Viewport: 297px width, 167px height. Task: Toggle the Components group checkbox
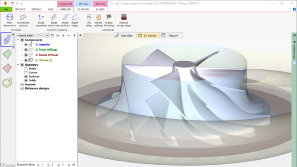pos(22,40)
